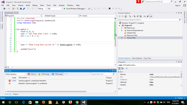Click Sync with Active Document in Solution Explorer
Viewport: 187px width, 105px height.
pos(134,16)
